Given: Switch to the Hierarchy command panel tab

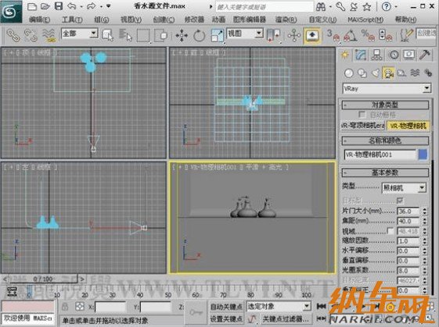Looking at the screenshot, I should 377,55.
